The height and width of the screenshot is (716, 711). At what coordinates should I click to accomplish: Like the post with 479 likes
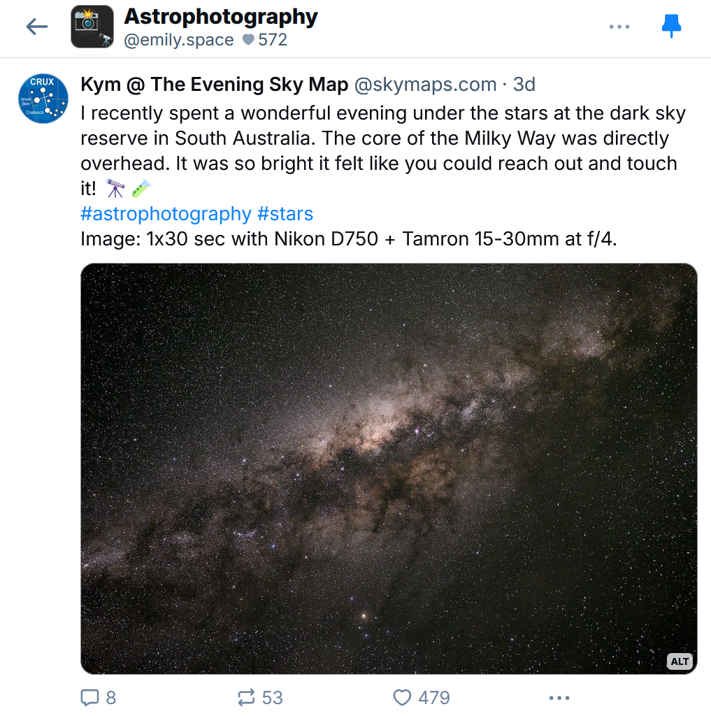(422, 698)
